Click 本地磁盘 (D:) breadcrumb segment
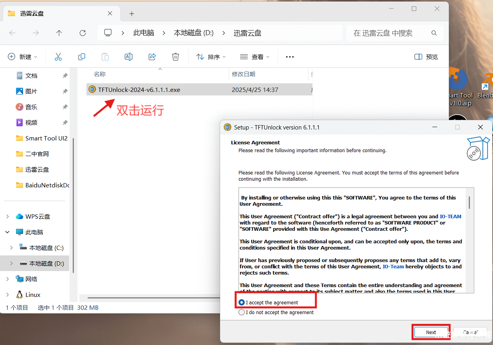 (x=194, y=33)
